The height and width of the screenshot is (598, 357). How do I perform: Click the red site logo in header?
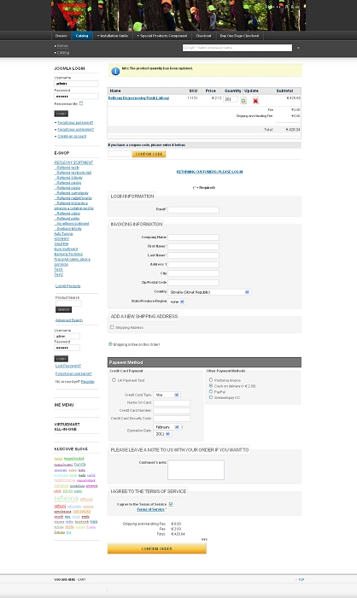tap(72, 15)
